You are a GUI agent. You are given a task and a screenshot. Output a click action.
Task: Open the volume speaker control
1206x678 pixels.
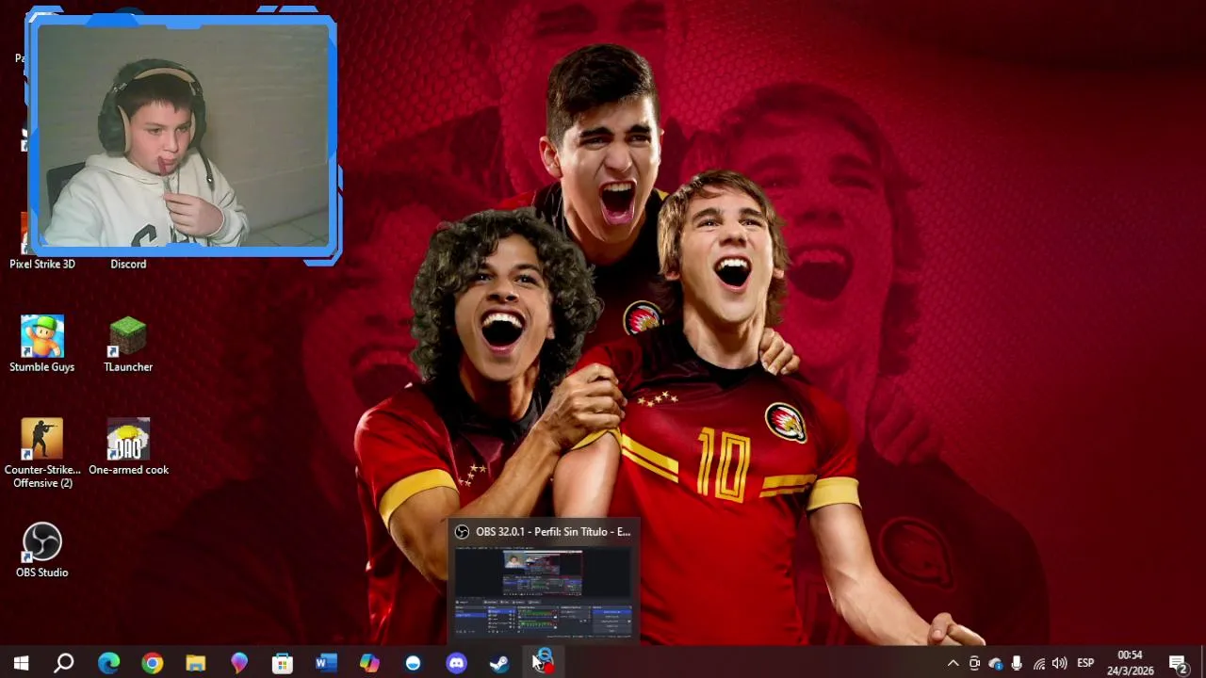pos(1060,663)
